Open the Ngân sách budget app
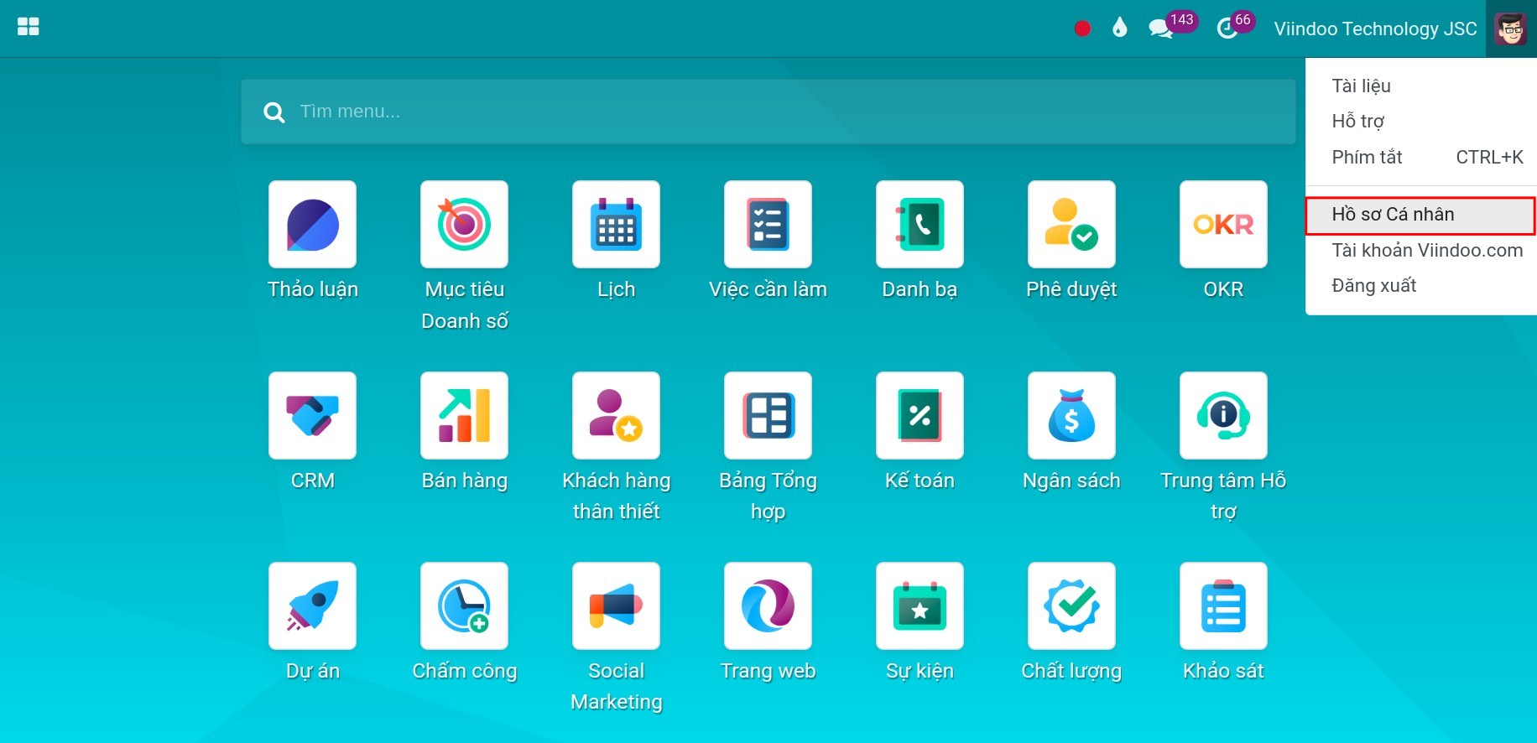The image size is (1537, 743). [1071, 415]
